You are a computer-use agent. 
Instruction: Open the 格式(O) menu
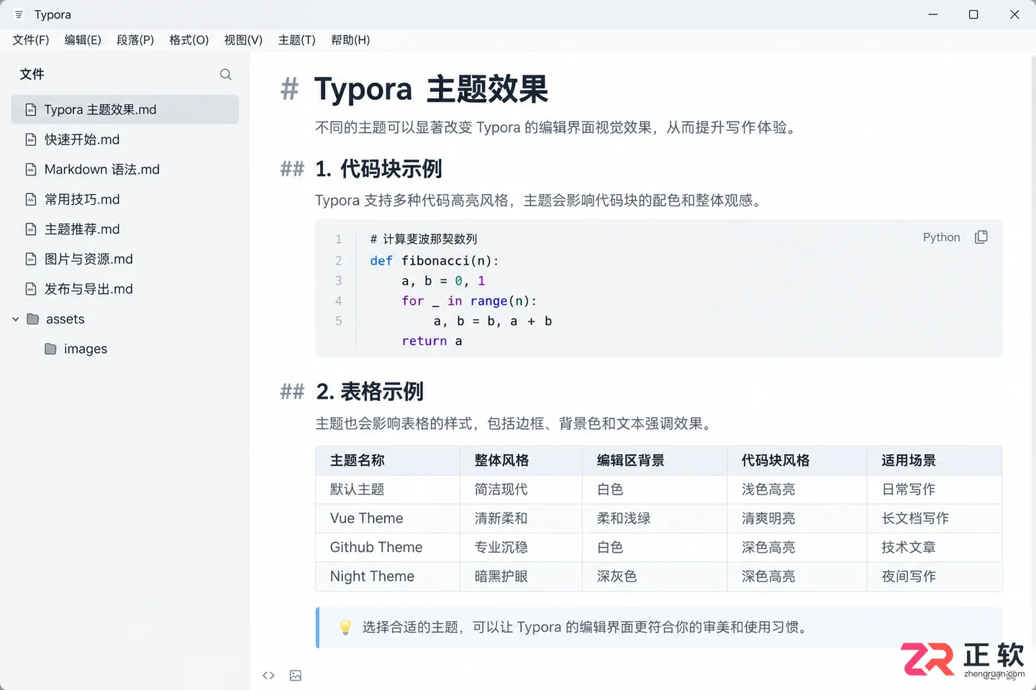[x=189, y=40]
